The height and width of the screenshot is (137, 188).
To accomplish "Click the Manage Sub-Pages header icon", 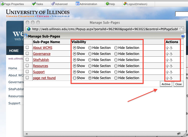I will click(26, 36).
